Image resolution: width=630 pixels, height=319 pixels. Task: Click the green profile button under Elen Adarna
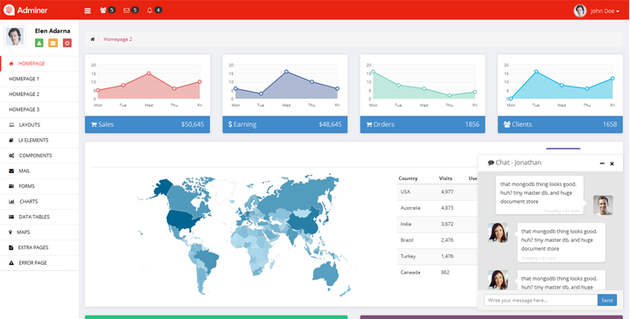click(x=39, y=43)
